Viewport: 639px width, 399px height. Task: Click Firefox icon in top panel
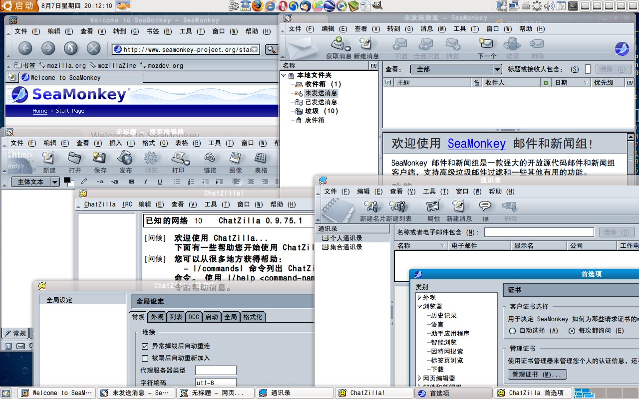(258, 6)
